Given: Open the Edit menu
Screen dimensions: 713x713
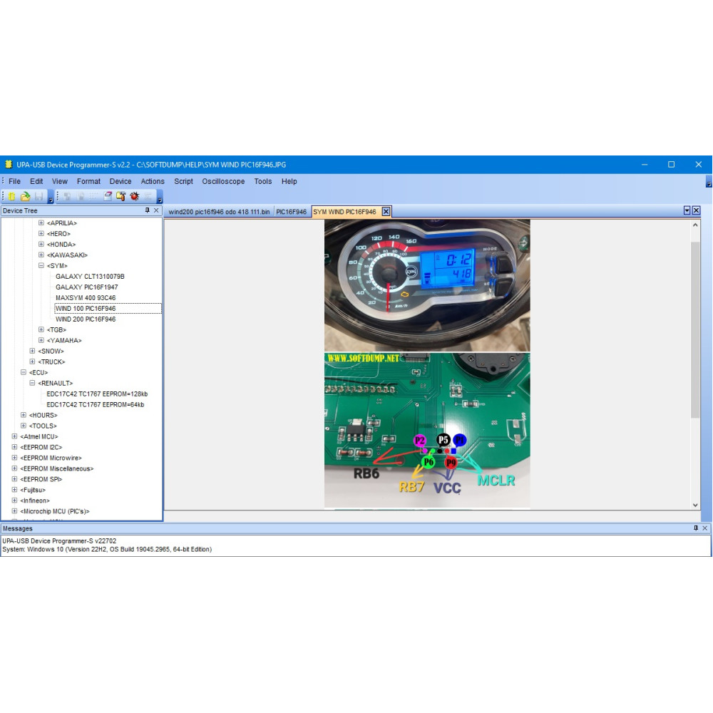Looking at the screenshot, I should pos(36,181).
